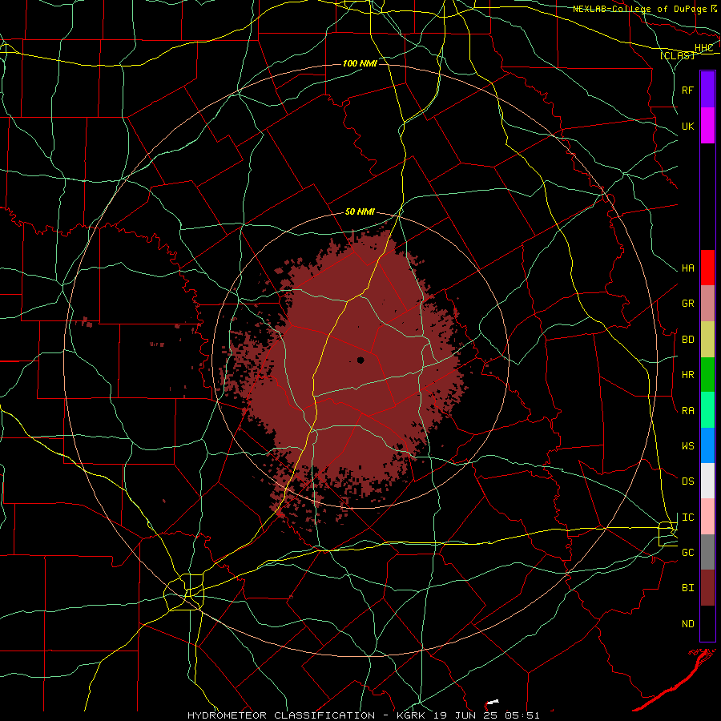This screenshot has height=721, width=721.
Task: Click the "ND" legend label
Action: [687, 624]
